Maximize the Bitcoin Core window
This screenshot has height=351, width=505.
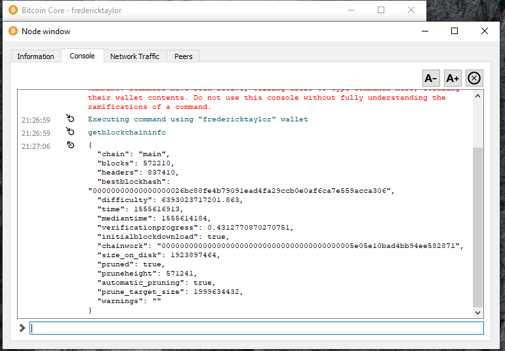click(381, 10)
